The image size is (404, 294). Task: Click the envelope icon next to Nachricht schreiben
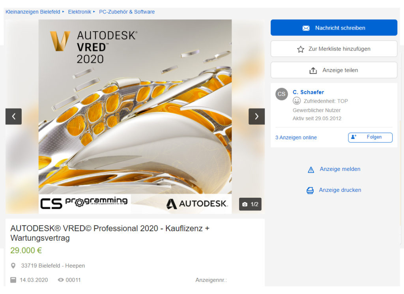point(306,28)
